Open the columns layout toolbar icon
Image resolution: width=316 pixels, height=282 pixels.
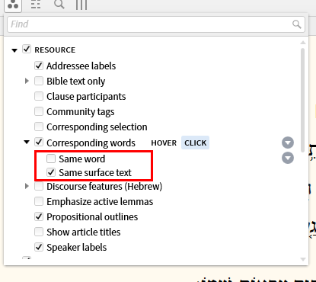coord(81,5)
